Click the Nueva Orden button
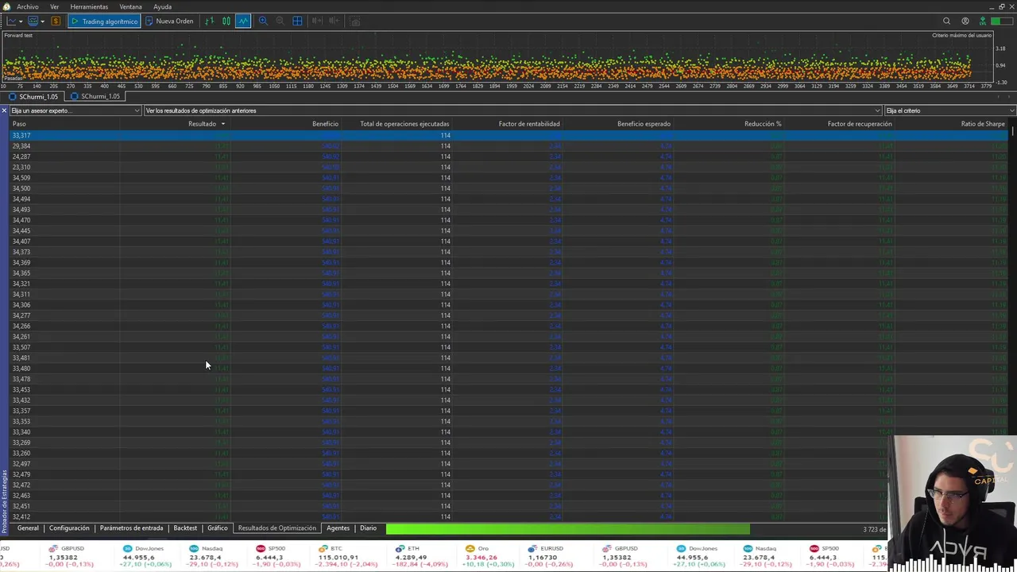The width and height of the screenshot is (1017, 572). pyautogui.click(x=169, y=21)
